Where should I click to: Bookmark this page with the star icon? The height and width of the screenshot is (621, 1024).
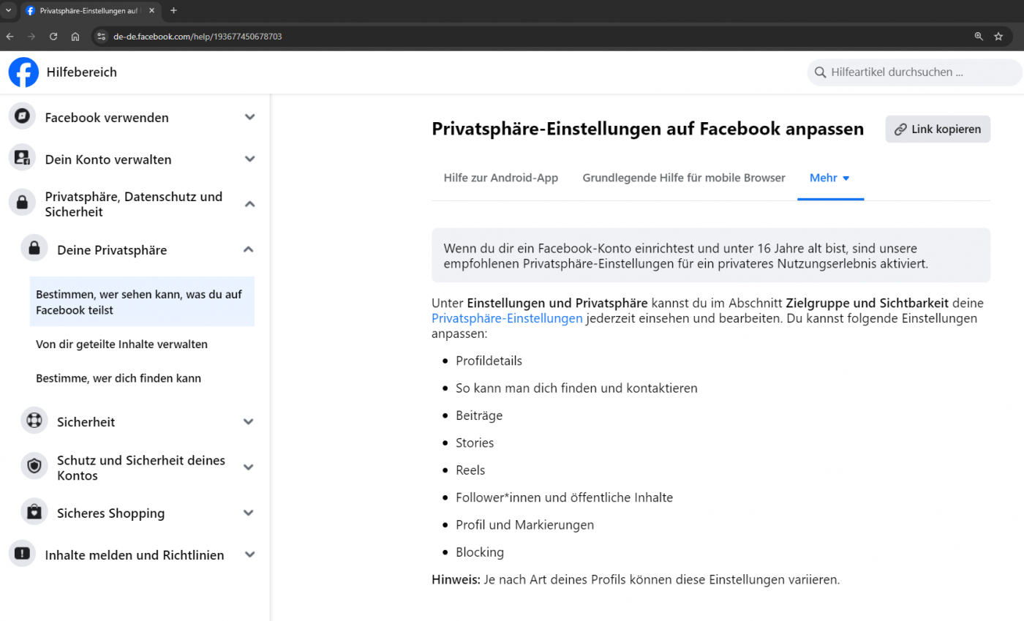pyautogui.click(x=998, y=37)
